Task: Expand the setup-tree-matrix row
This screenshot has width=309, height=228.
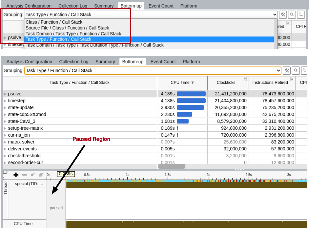Action: point(5,128)
